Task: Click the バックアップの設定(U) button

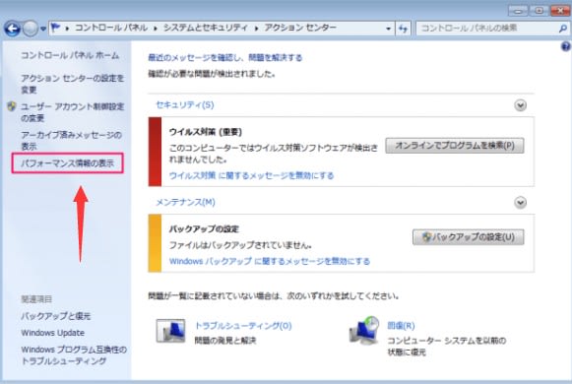Action: click(469, 237)
